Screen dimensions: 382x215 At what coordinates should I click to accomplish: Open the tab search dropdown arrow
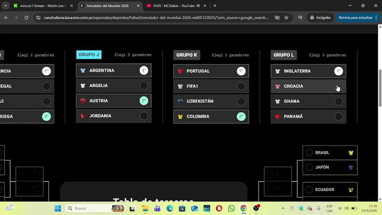[6, 6]
